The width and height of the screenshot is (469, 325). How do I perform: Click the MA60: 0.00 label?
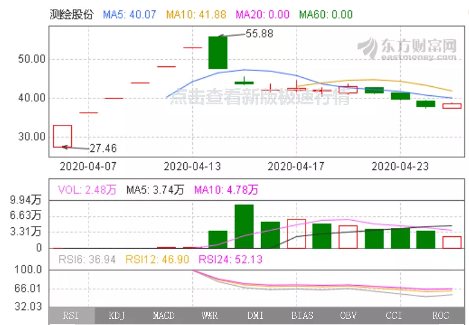point(326,14)
